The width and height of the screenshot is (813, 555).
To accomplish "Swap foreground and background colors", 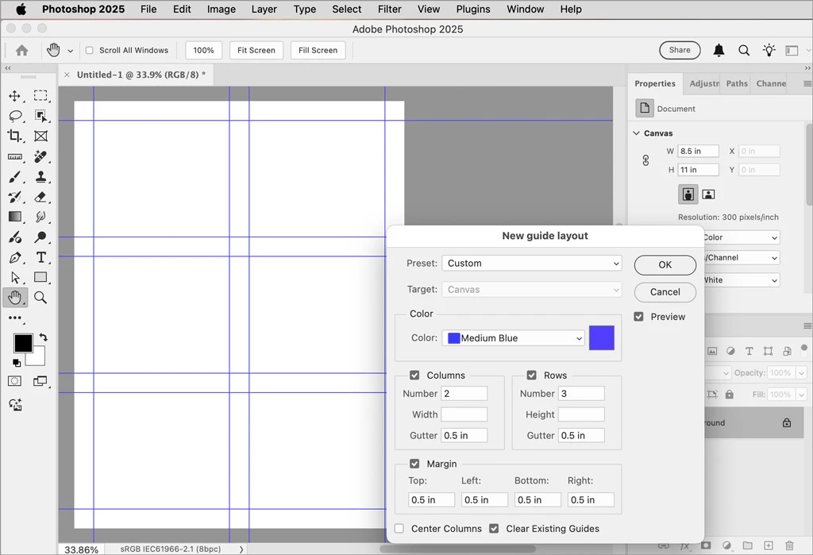I will pyautogui.click(x=44, y=337).
